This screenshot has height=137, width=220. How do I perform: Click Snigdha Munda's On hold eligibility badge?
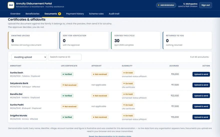(x=128, y=116)
